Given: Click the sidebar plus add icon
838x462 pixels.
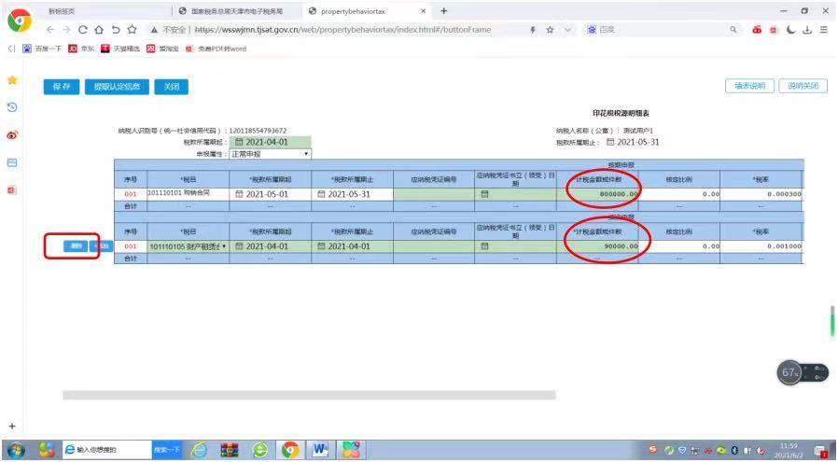Looking at the screenshot, I should point(12,427).
